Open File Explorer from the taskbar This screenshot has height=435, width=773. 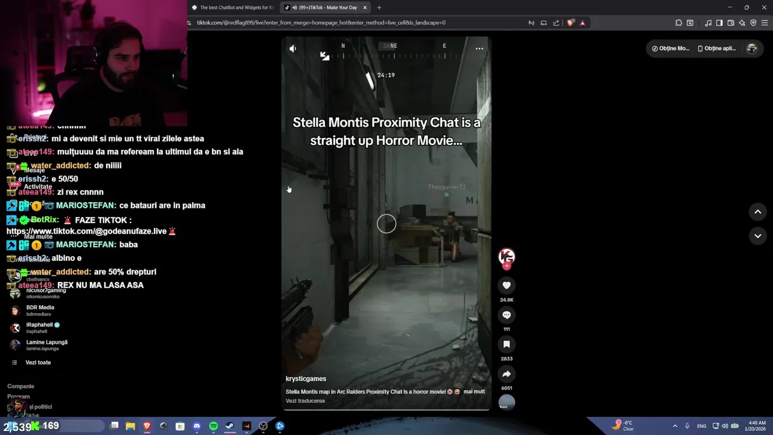130,426
